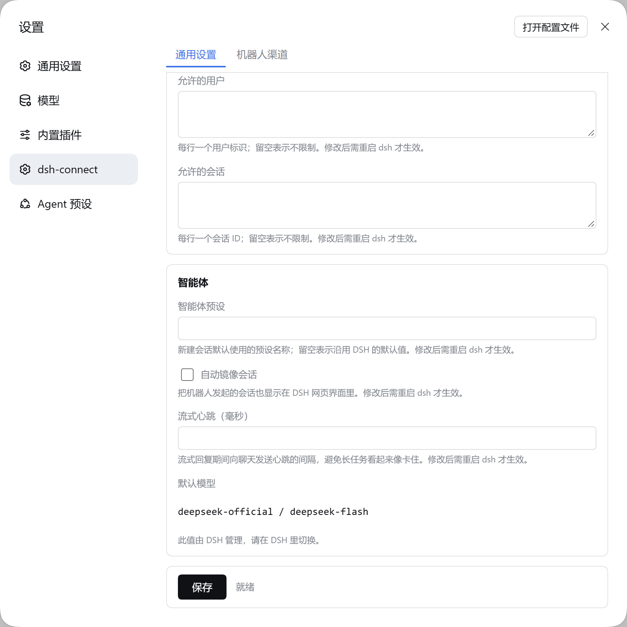The height and width of the screenshot is (627, 627).
Task: Click the resize handle of 允许的会话 box
Action: pos(591,224)
